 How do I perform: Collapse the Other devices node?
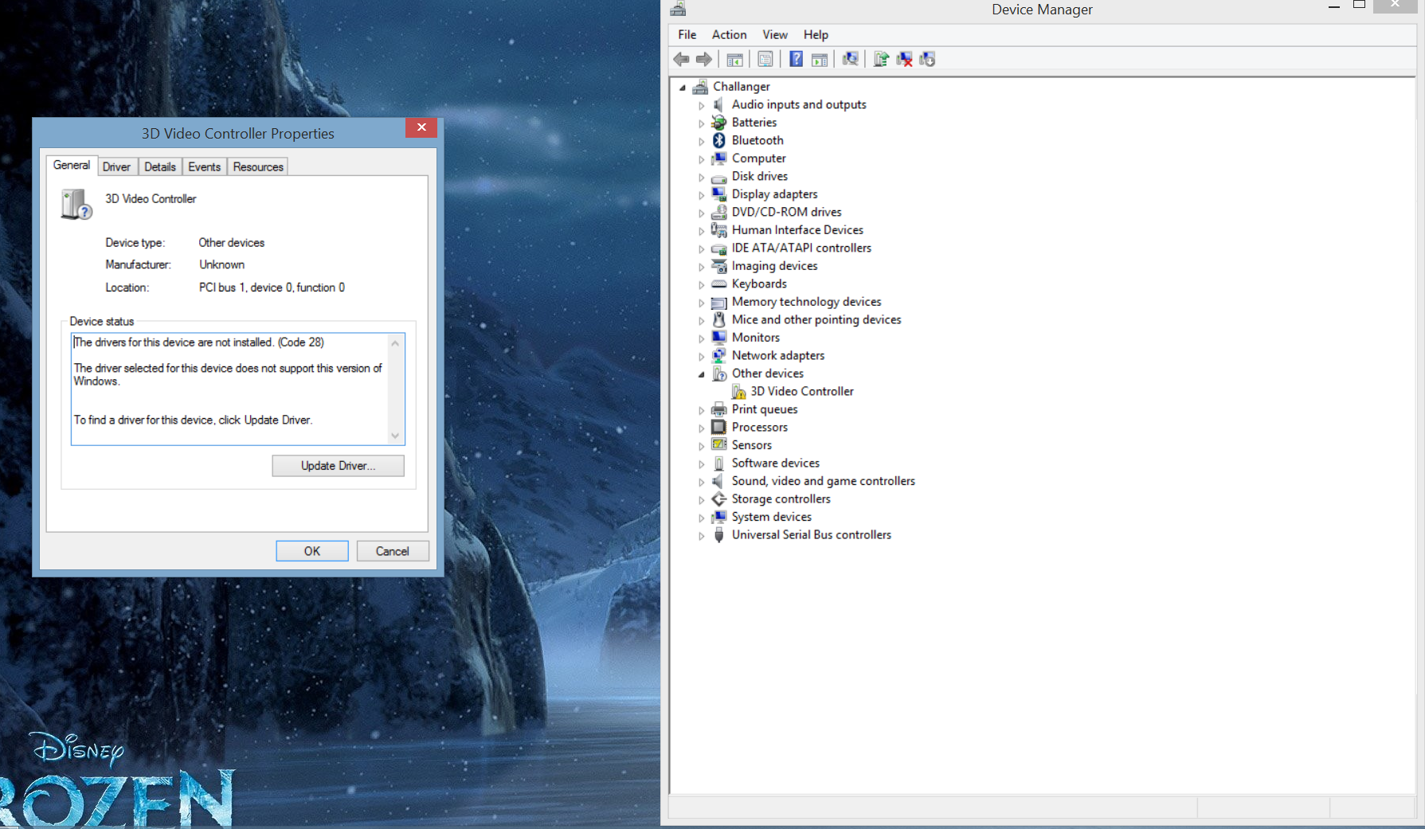702,374
